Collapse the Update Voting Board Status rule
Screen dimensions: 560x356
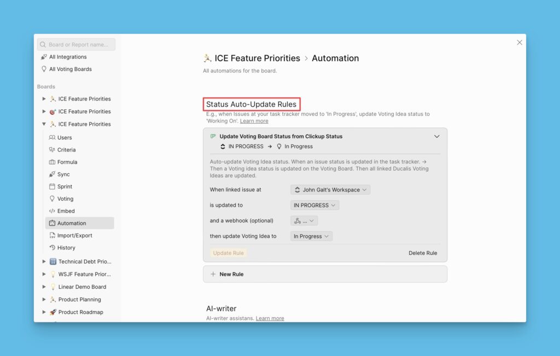pos(436,136)
